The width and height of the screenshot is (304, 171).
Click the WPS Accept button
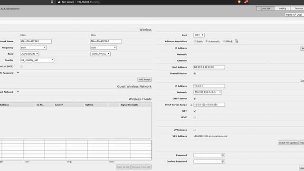(x=144, y=79)
